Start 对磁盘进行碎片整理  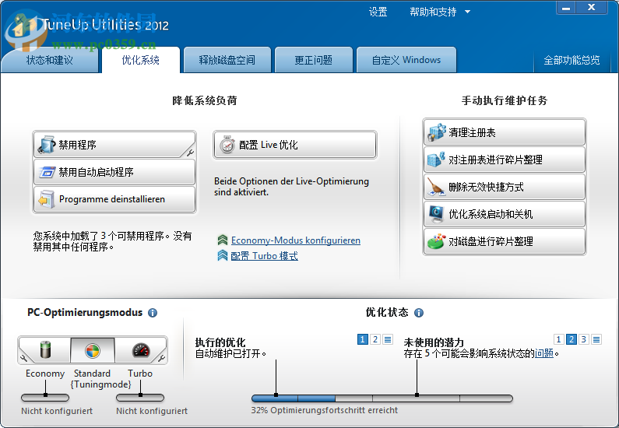(504, 241)
